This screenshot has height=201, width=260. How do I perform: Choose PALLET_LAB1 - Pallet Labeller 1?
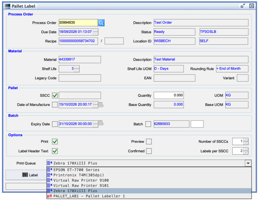[149, 196]
